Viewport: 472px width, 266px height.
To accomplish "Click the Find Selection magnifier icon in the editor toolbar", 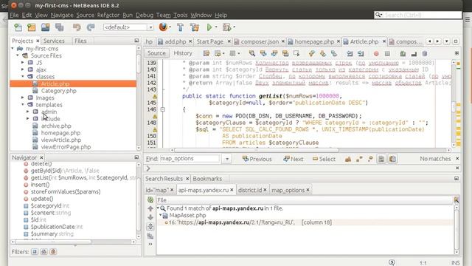I will [252, 53].
